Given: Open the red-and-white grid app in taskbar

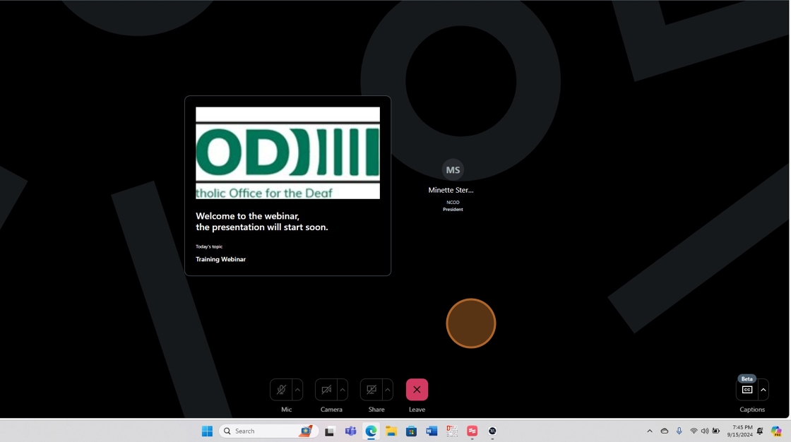Looking at the screenshot, I should [452, 431].
